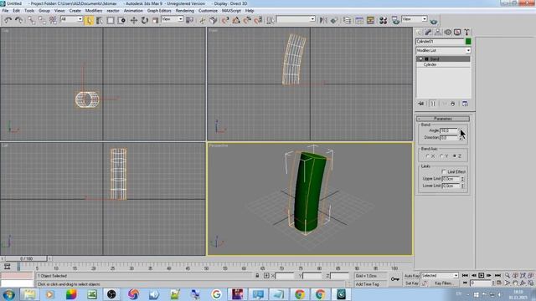Open the Schematic View
The height and width of the screenshot is (301, 536).
370,20
